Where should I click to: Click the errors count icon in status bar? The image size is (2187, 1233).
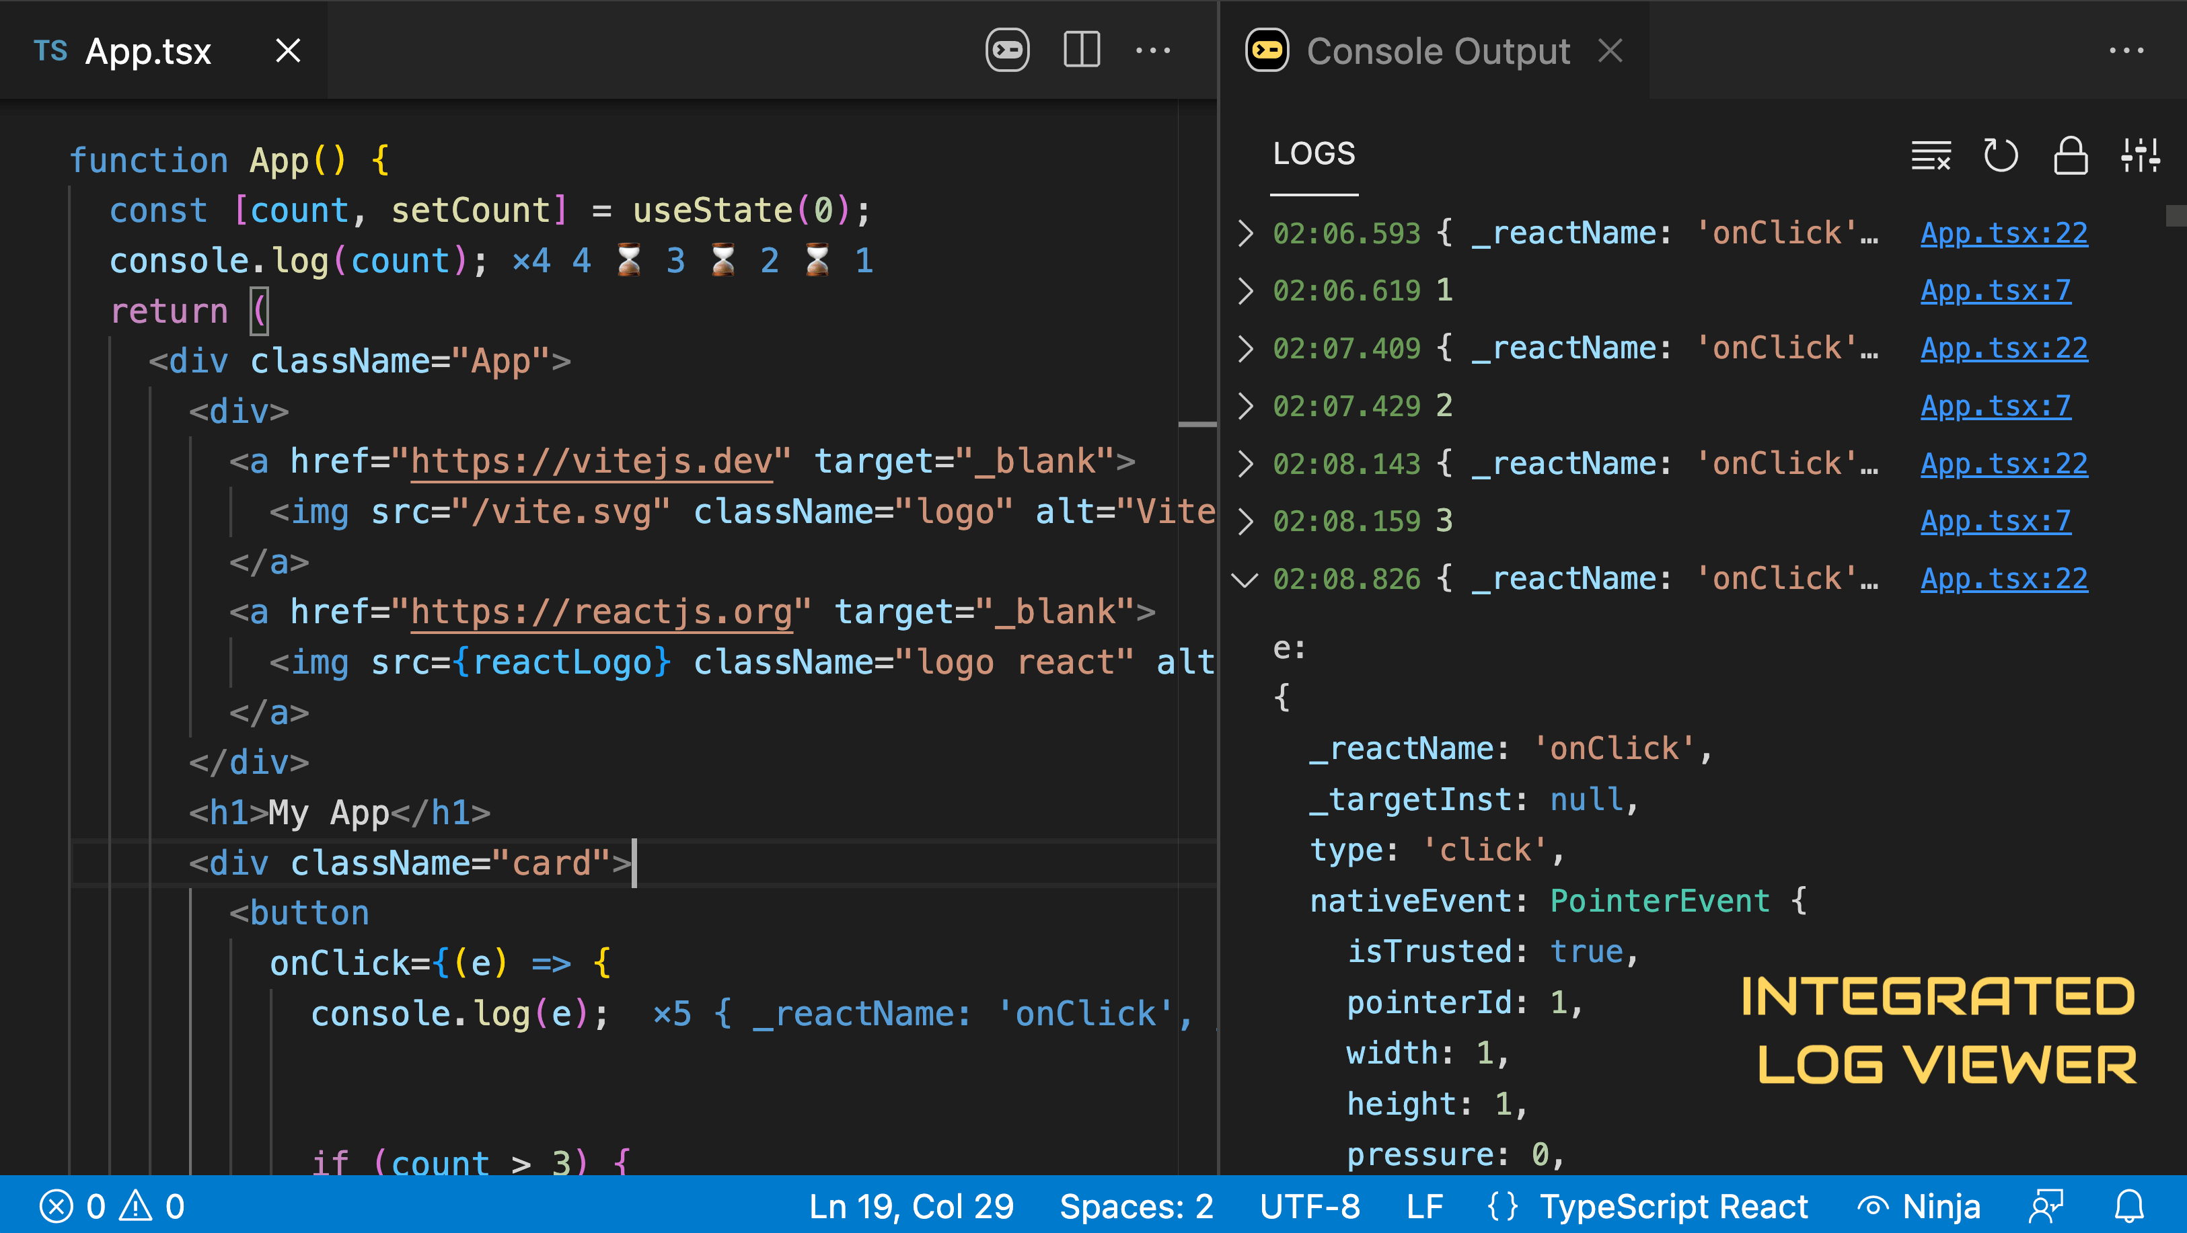pos(56,1206)
